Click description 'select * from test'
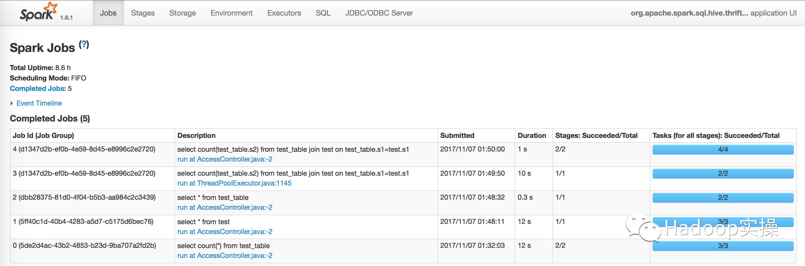 [x=204, y=222]
